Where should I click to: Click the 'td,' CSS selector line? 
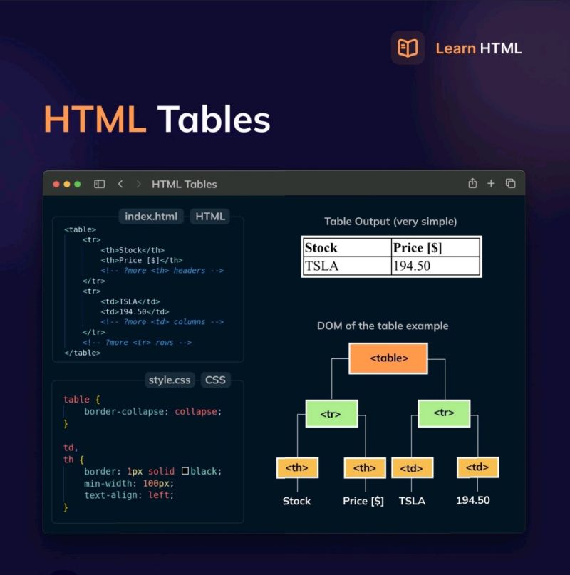pos(71,447)
